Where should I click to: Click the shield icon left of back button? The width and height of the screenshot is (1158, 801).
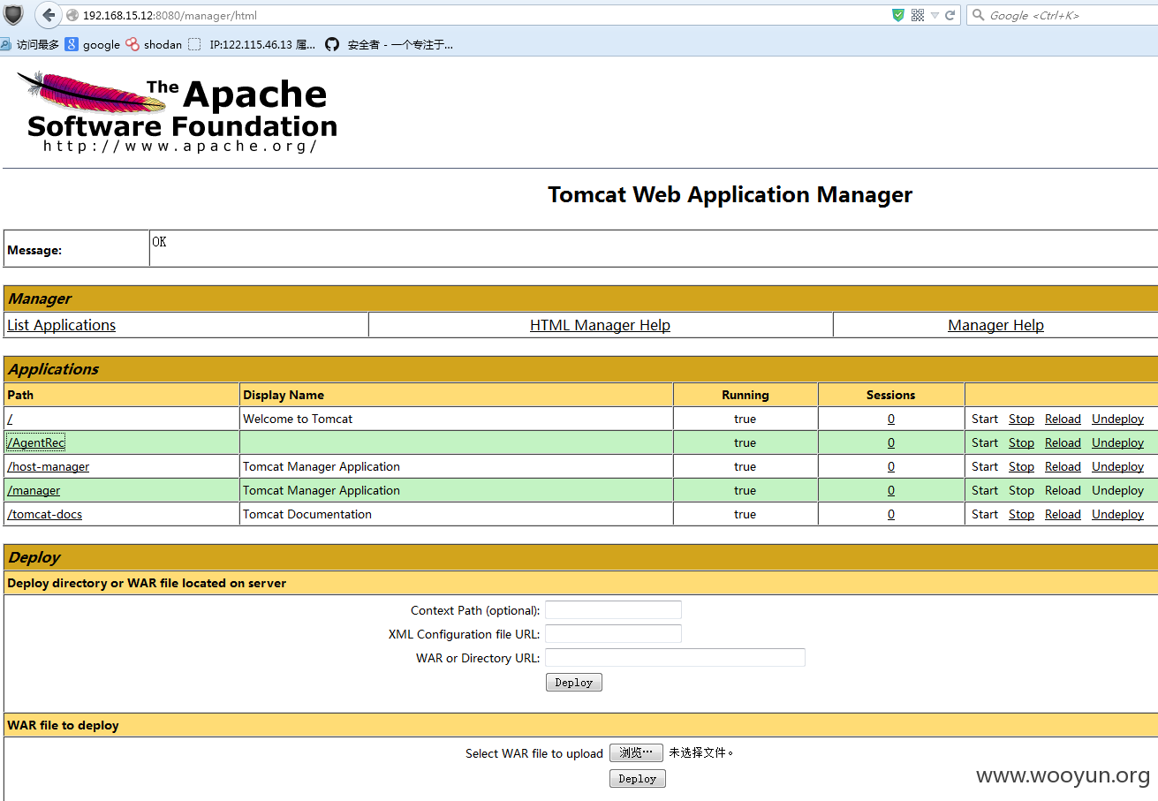click(x=13, y=15)
